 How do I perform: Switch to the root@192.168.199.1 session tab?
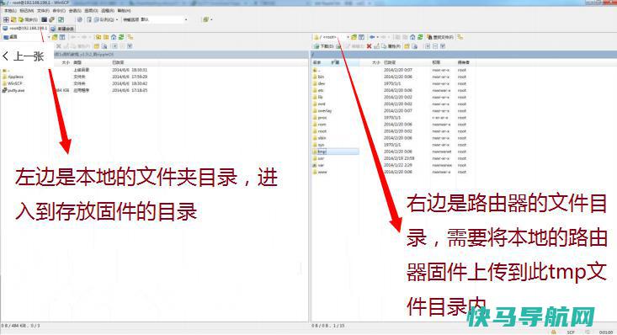24,29
